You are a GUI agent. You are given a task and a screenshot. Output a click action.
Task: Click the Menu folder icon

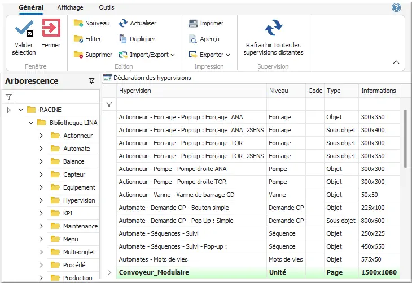point(55,239)
